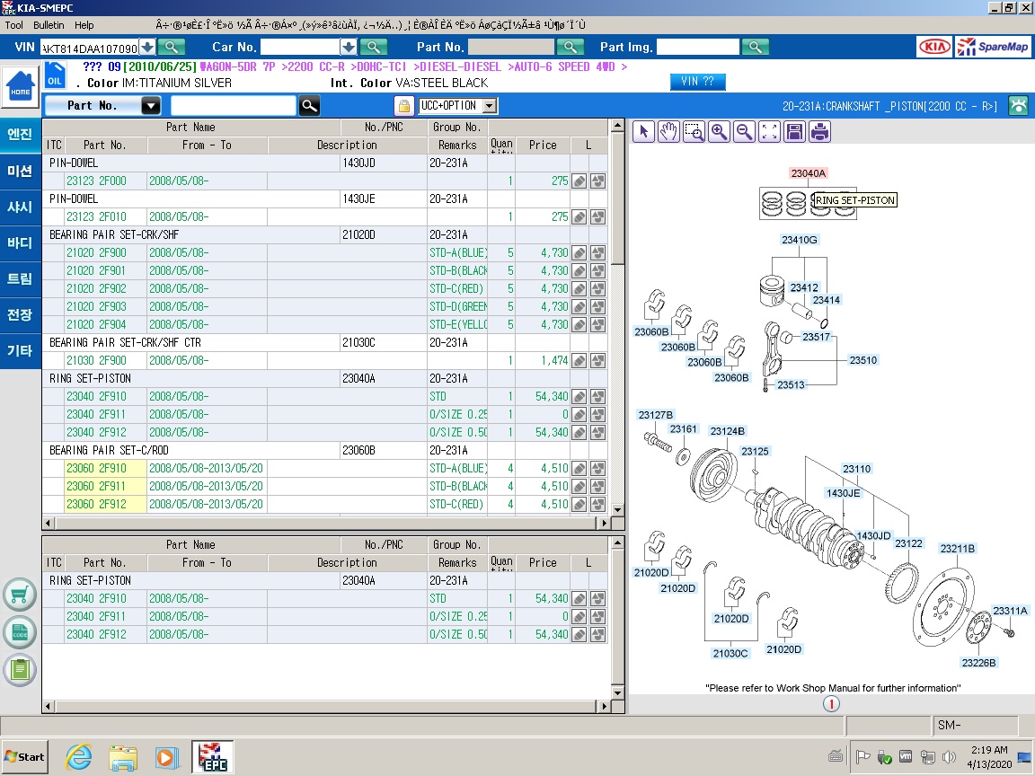Click the green eye icon beside the CRANKSHAFT title
Image resolution: width=1035 pixels, height=776 pixels.
coord(1019,106)
